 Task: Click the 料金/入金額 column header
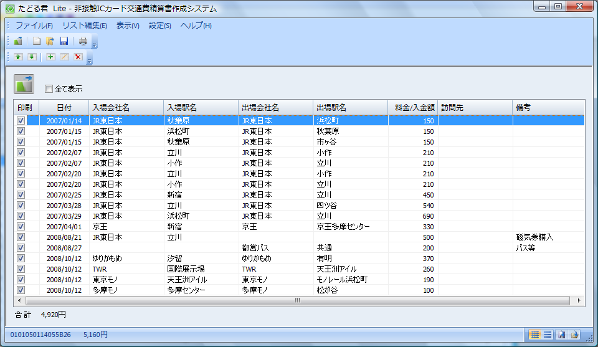pos(413,108)
